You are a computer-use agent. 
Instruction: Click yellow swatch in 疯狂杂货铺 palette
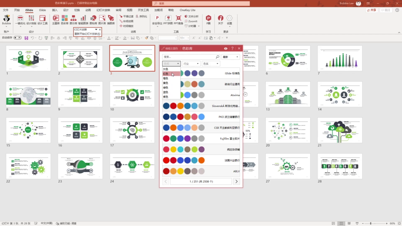[x=173, y=149]
